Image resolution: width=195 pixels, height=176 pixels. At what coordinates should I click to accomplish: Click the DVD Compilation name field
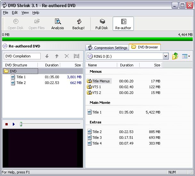tap(22, 56)
